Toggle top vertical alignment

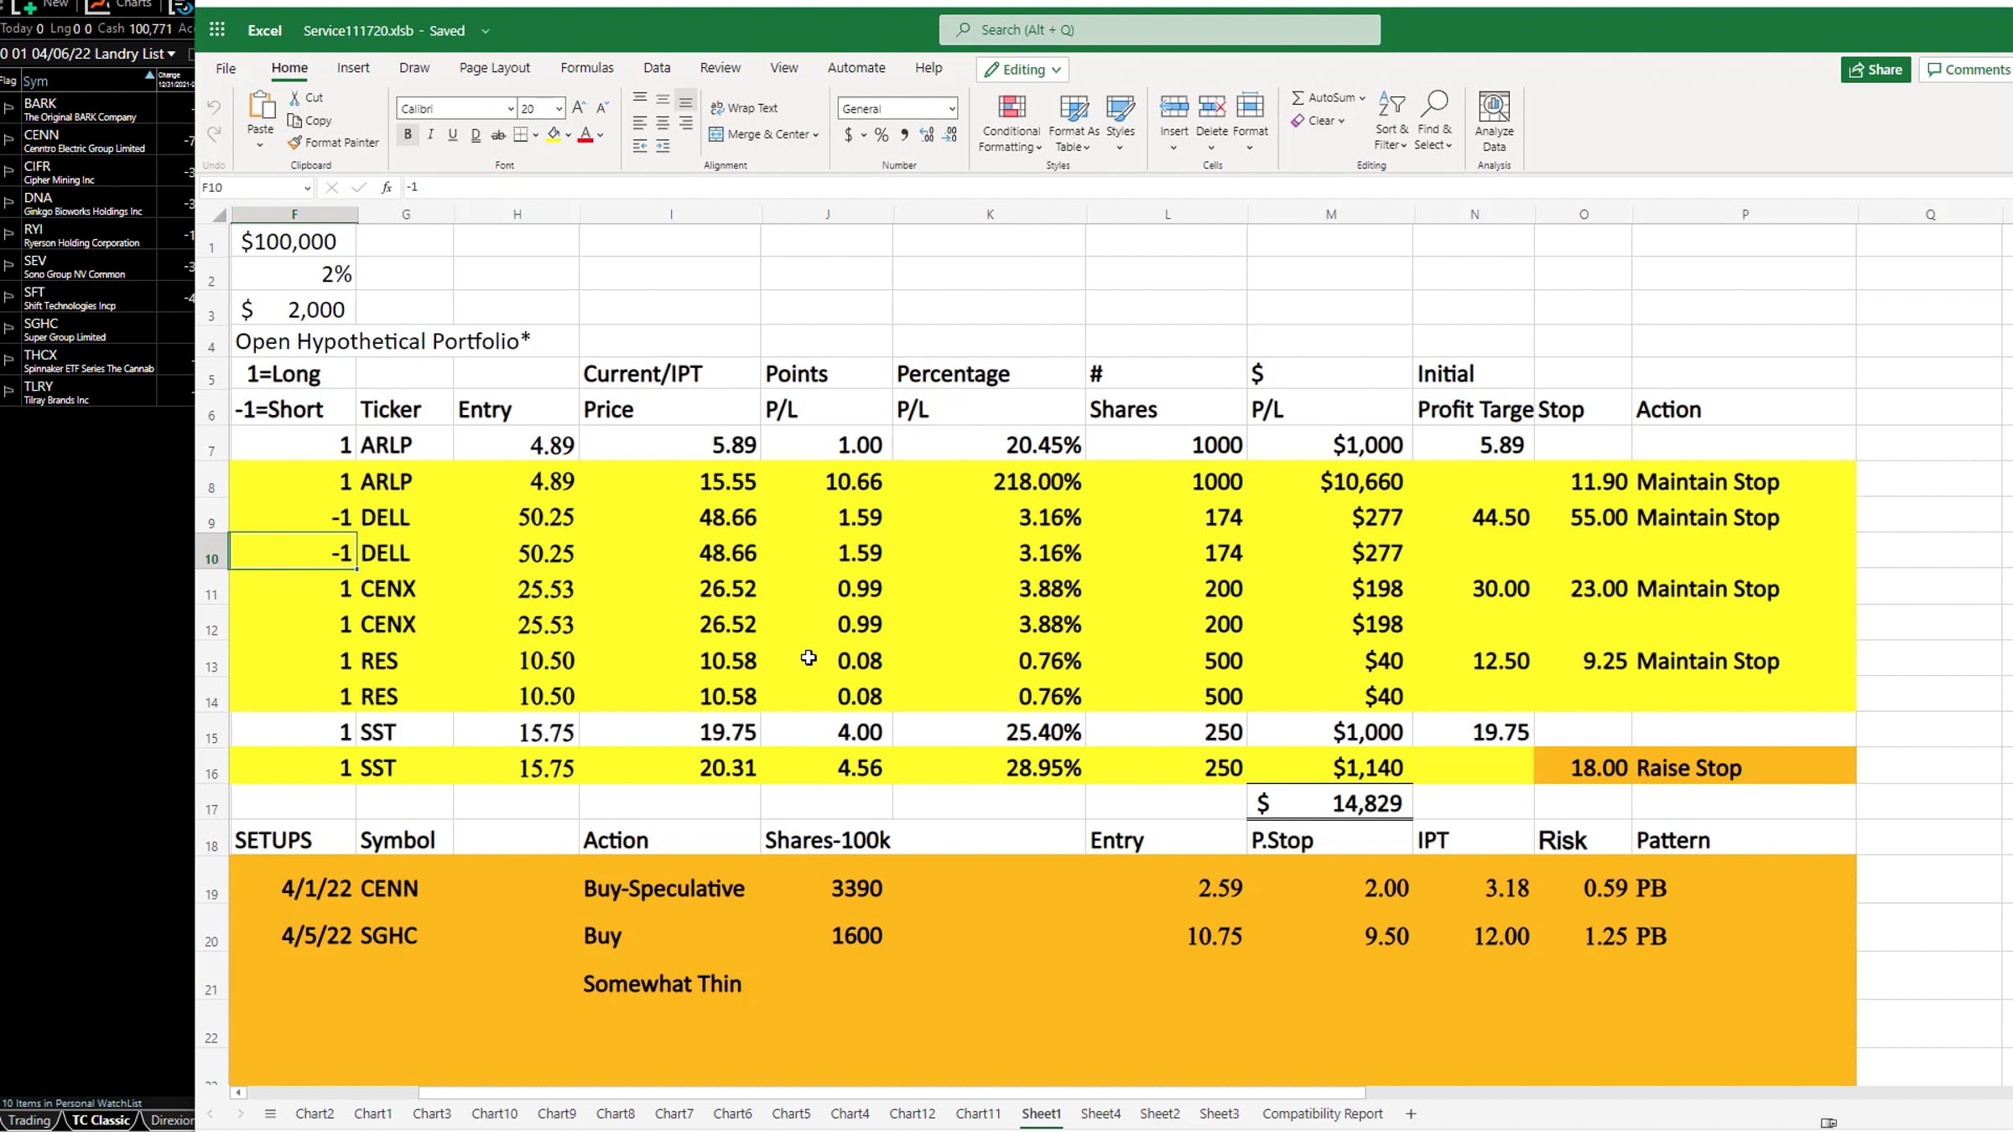pos(640,100)
